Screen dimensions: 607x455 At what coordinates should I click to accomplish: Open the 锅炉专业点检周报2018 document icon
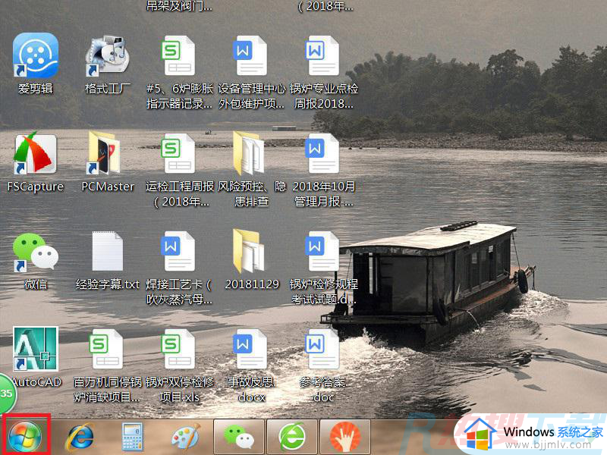tap(323, 55)
